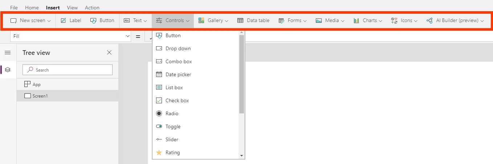The image size is (493, 164).
Task: Click the Text ribbon icon
Action: (127, 21)
